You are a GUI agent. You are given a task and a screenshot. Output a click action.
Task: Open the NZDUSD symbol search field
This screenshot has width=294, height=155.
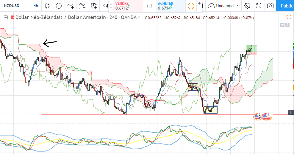12,6
